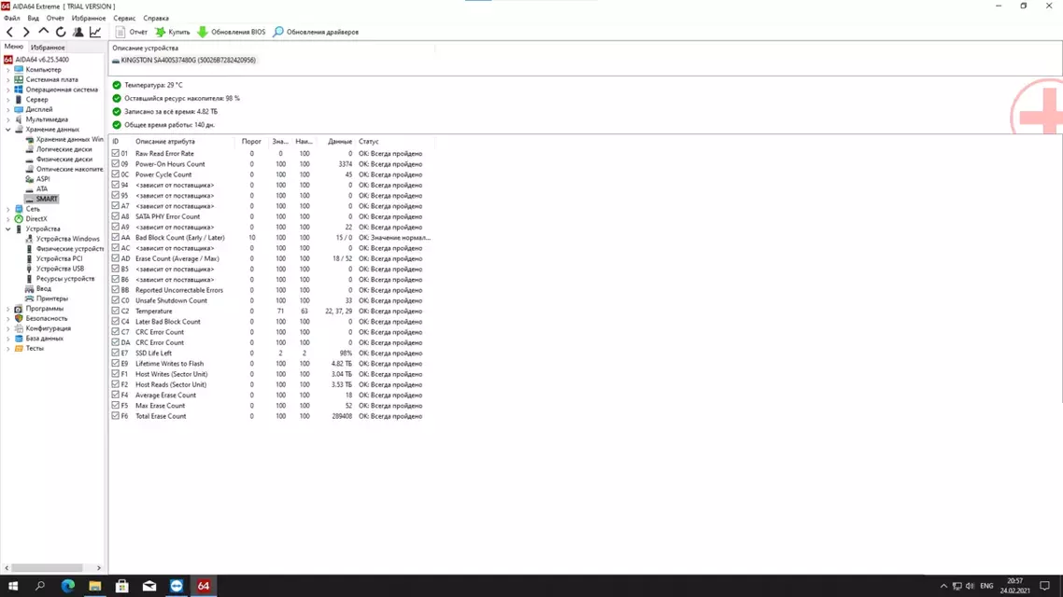The width and height of the screenshot is (1063, 597).
Task: Open the Файл menu
Action: pos(11,19)
